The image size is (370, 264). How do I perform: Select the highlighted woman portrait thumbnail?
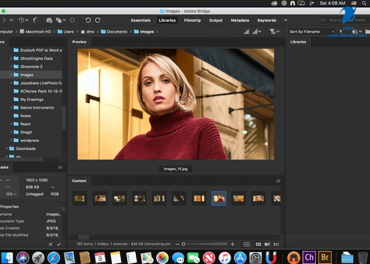pos(219,199)
